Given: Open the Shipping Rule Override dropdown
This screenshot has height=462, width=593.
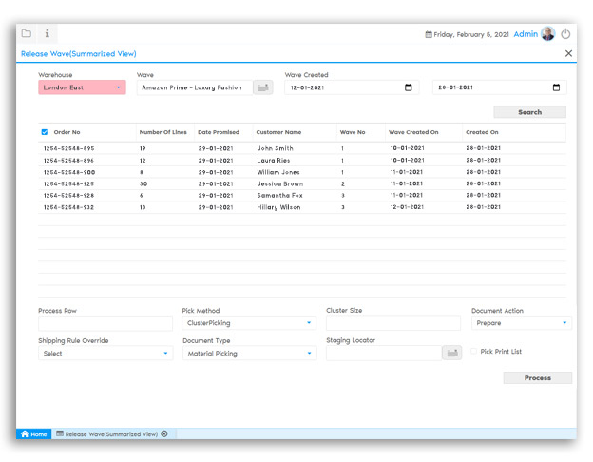Looking at the screenshot, I should point(105,353).
